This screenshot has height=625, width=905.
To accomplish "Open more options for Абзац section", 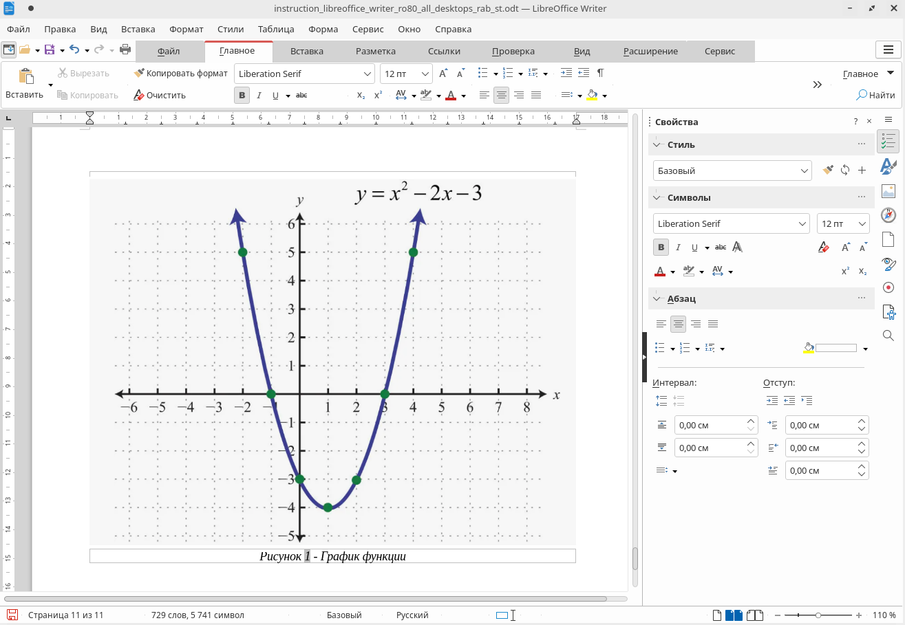I will (862, 298).
